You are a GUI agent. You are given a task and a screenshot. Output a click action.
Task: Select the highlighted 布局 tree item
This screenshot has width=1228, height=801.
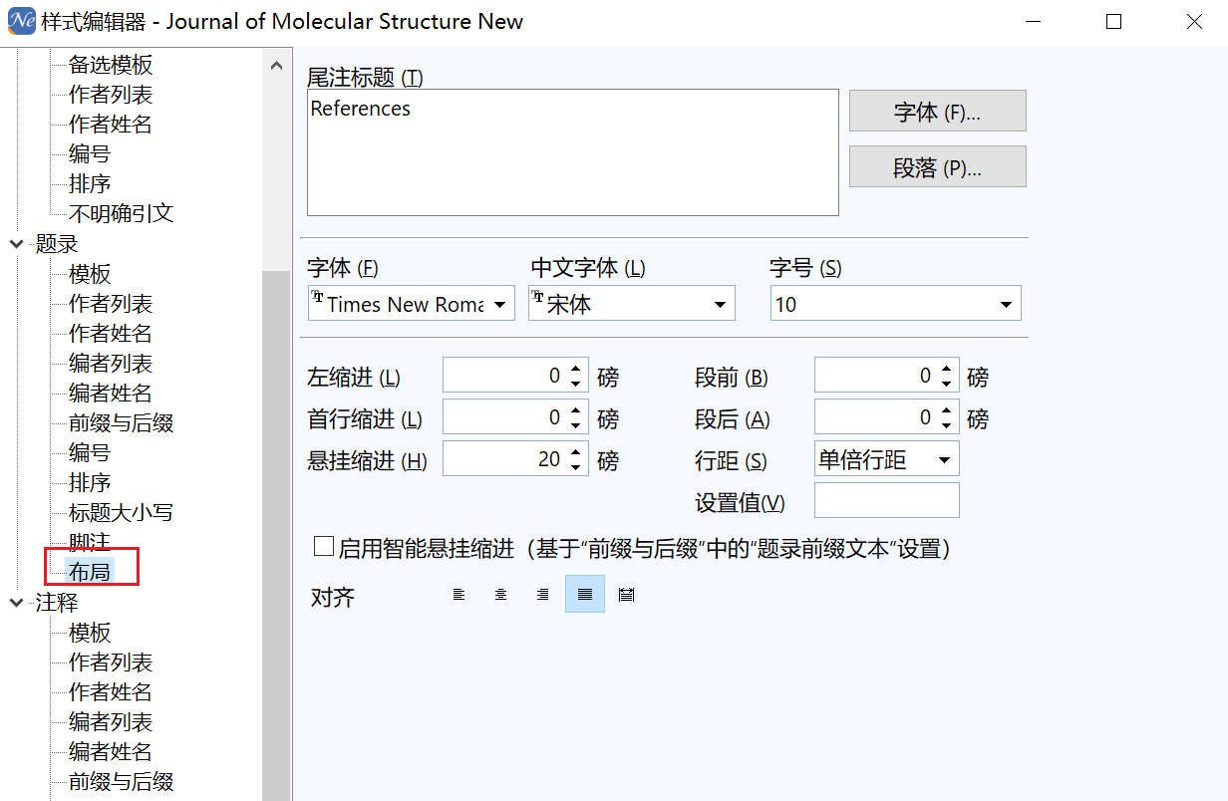tap(90, 571)
